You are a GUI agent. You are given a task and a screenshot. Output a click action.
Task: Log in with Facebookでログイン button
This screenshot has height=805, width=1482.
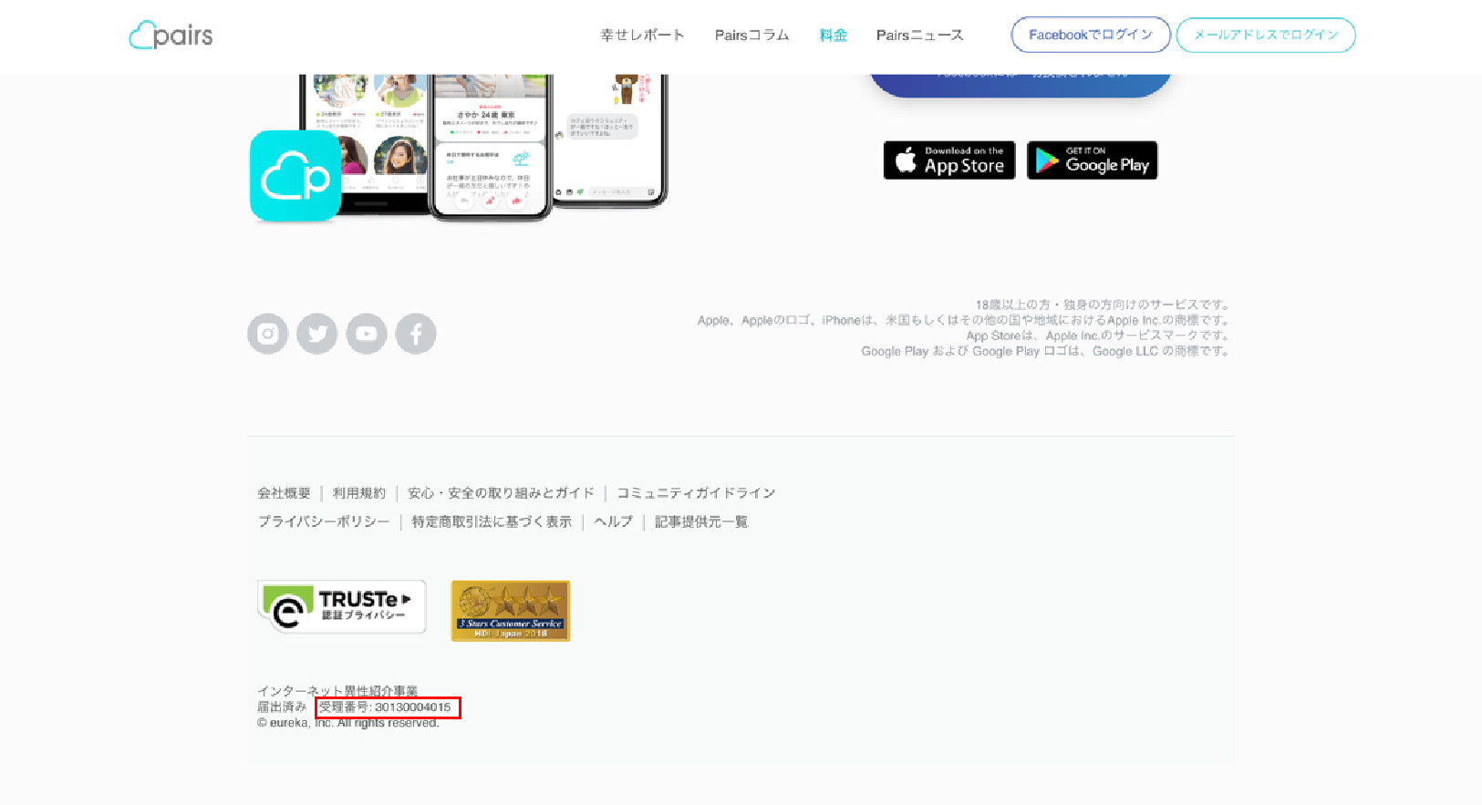pyautogui.click(x=1090, y=35)
